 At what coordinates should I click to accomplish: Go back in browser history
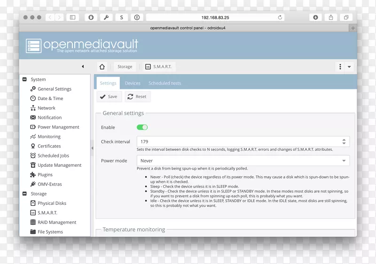[x=50, y=17]
